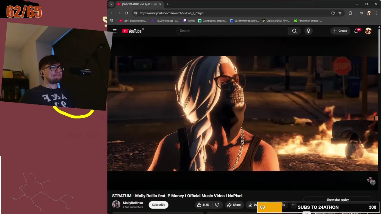Start voice search with the microphone icon
Image resolution: width=381 pixels, height=214 pixels.
308,31
